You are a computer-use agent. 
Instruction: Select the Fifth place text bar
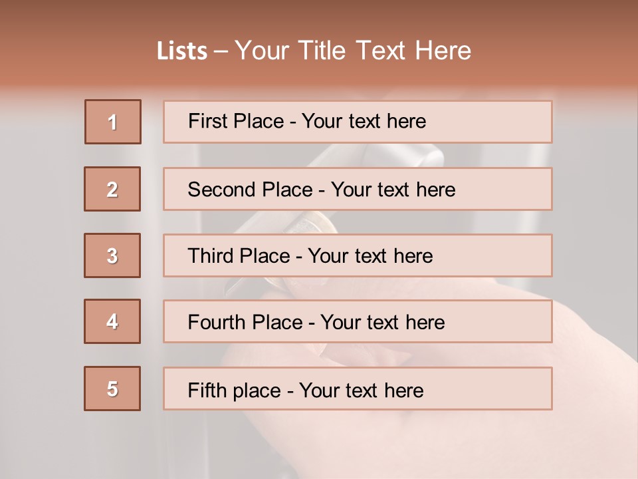pyautogui.click(x=358, y=389)
